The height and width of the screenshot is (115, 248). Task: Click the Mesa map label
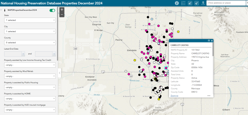[x=216, y=86]
